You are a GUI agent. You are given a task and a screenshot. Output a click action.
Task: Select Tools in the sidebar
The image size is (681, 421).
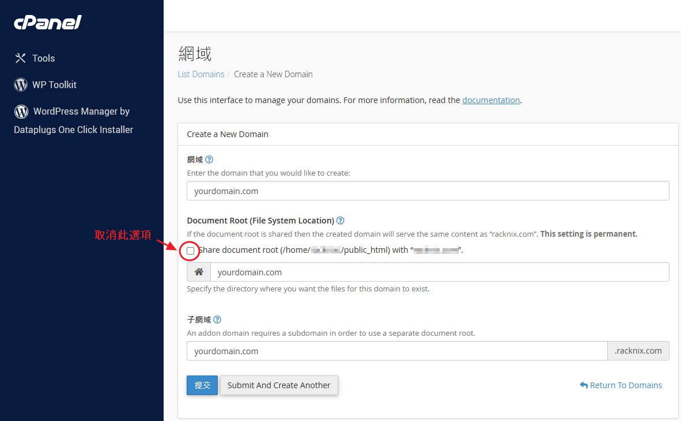[43, 58]
